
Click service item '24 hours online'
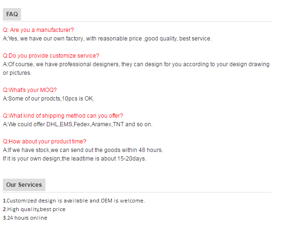point(25,218)
